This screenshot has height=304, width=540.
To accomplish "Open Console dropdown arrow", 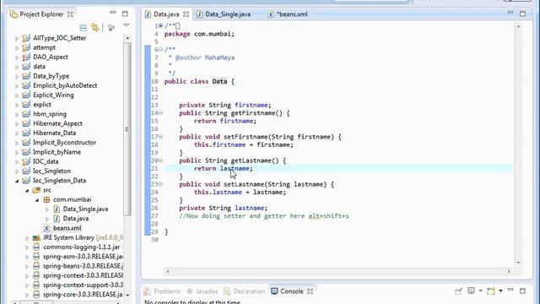I will pyautogui.click(x=480, y=290).
